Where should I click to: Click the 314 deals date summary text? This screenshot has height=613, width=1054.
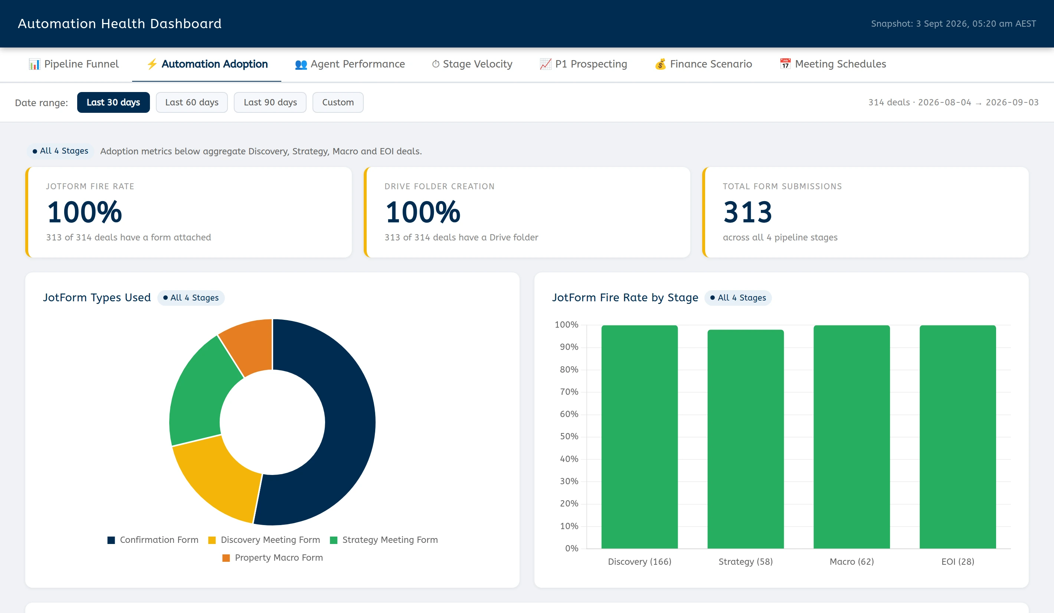[953, 102]
